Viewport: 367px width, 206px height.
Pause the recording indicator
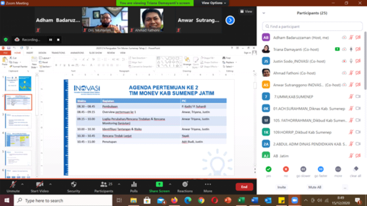[51, 40]
